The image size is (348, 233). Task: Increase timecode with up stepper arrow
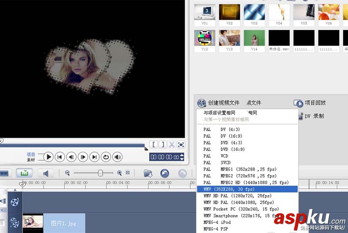[182, 155]
